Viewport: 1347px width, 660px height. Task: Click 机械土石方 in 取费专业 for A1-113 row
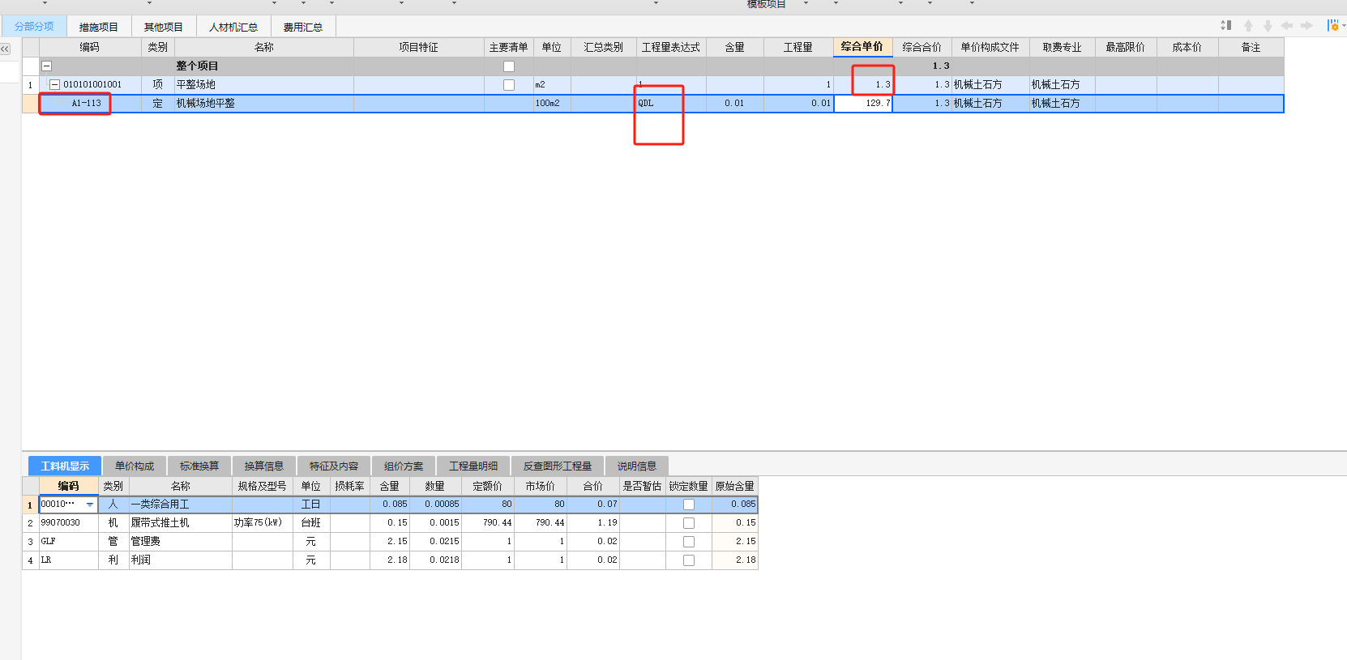tap(1063, 104)
